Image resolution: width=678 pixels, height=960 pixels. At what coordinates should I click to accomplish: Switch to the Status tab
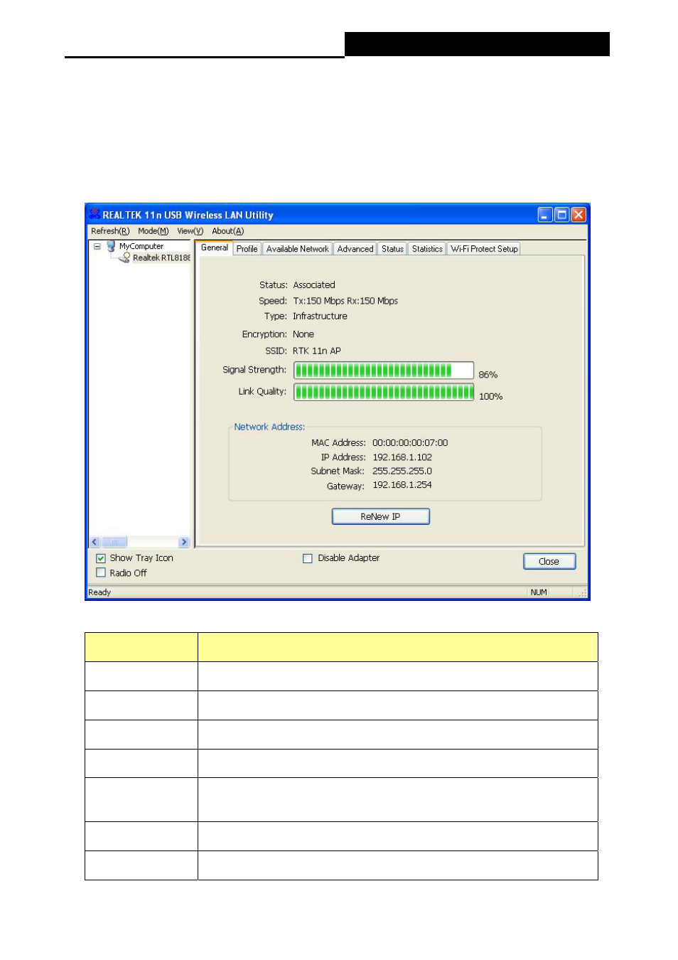392,249
